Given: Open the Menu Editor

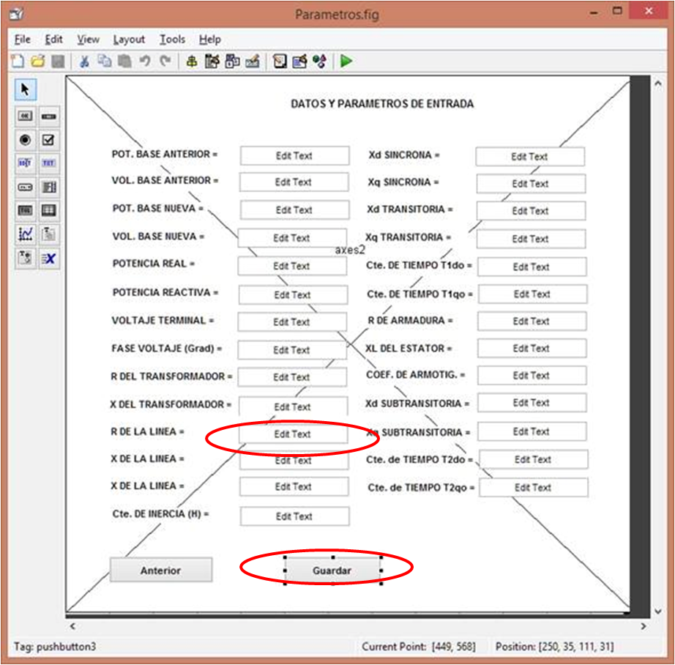Looking at the screenshot, I should (212, 62).
